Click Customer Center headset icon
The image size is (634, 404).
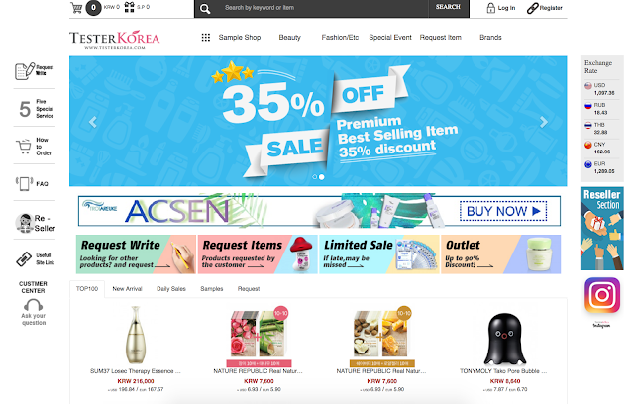click(x=33, y=305)
